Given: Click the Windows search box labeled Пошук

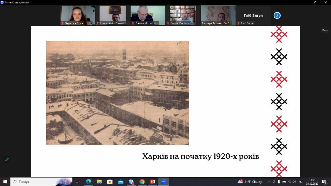Looking at the screenshot, I should (x=41, y=181).
